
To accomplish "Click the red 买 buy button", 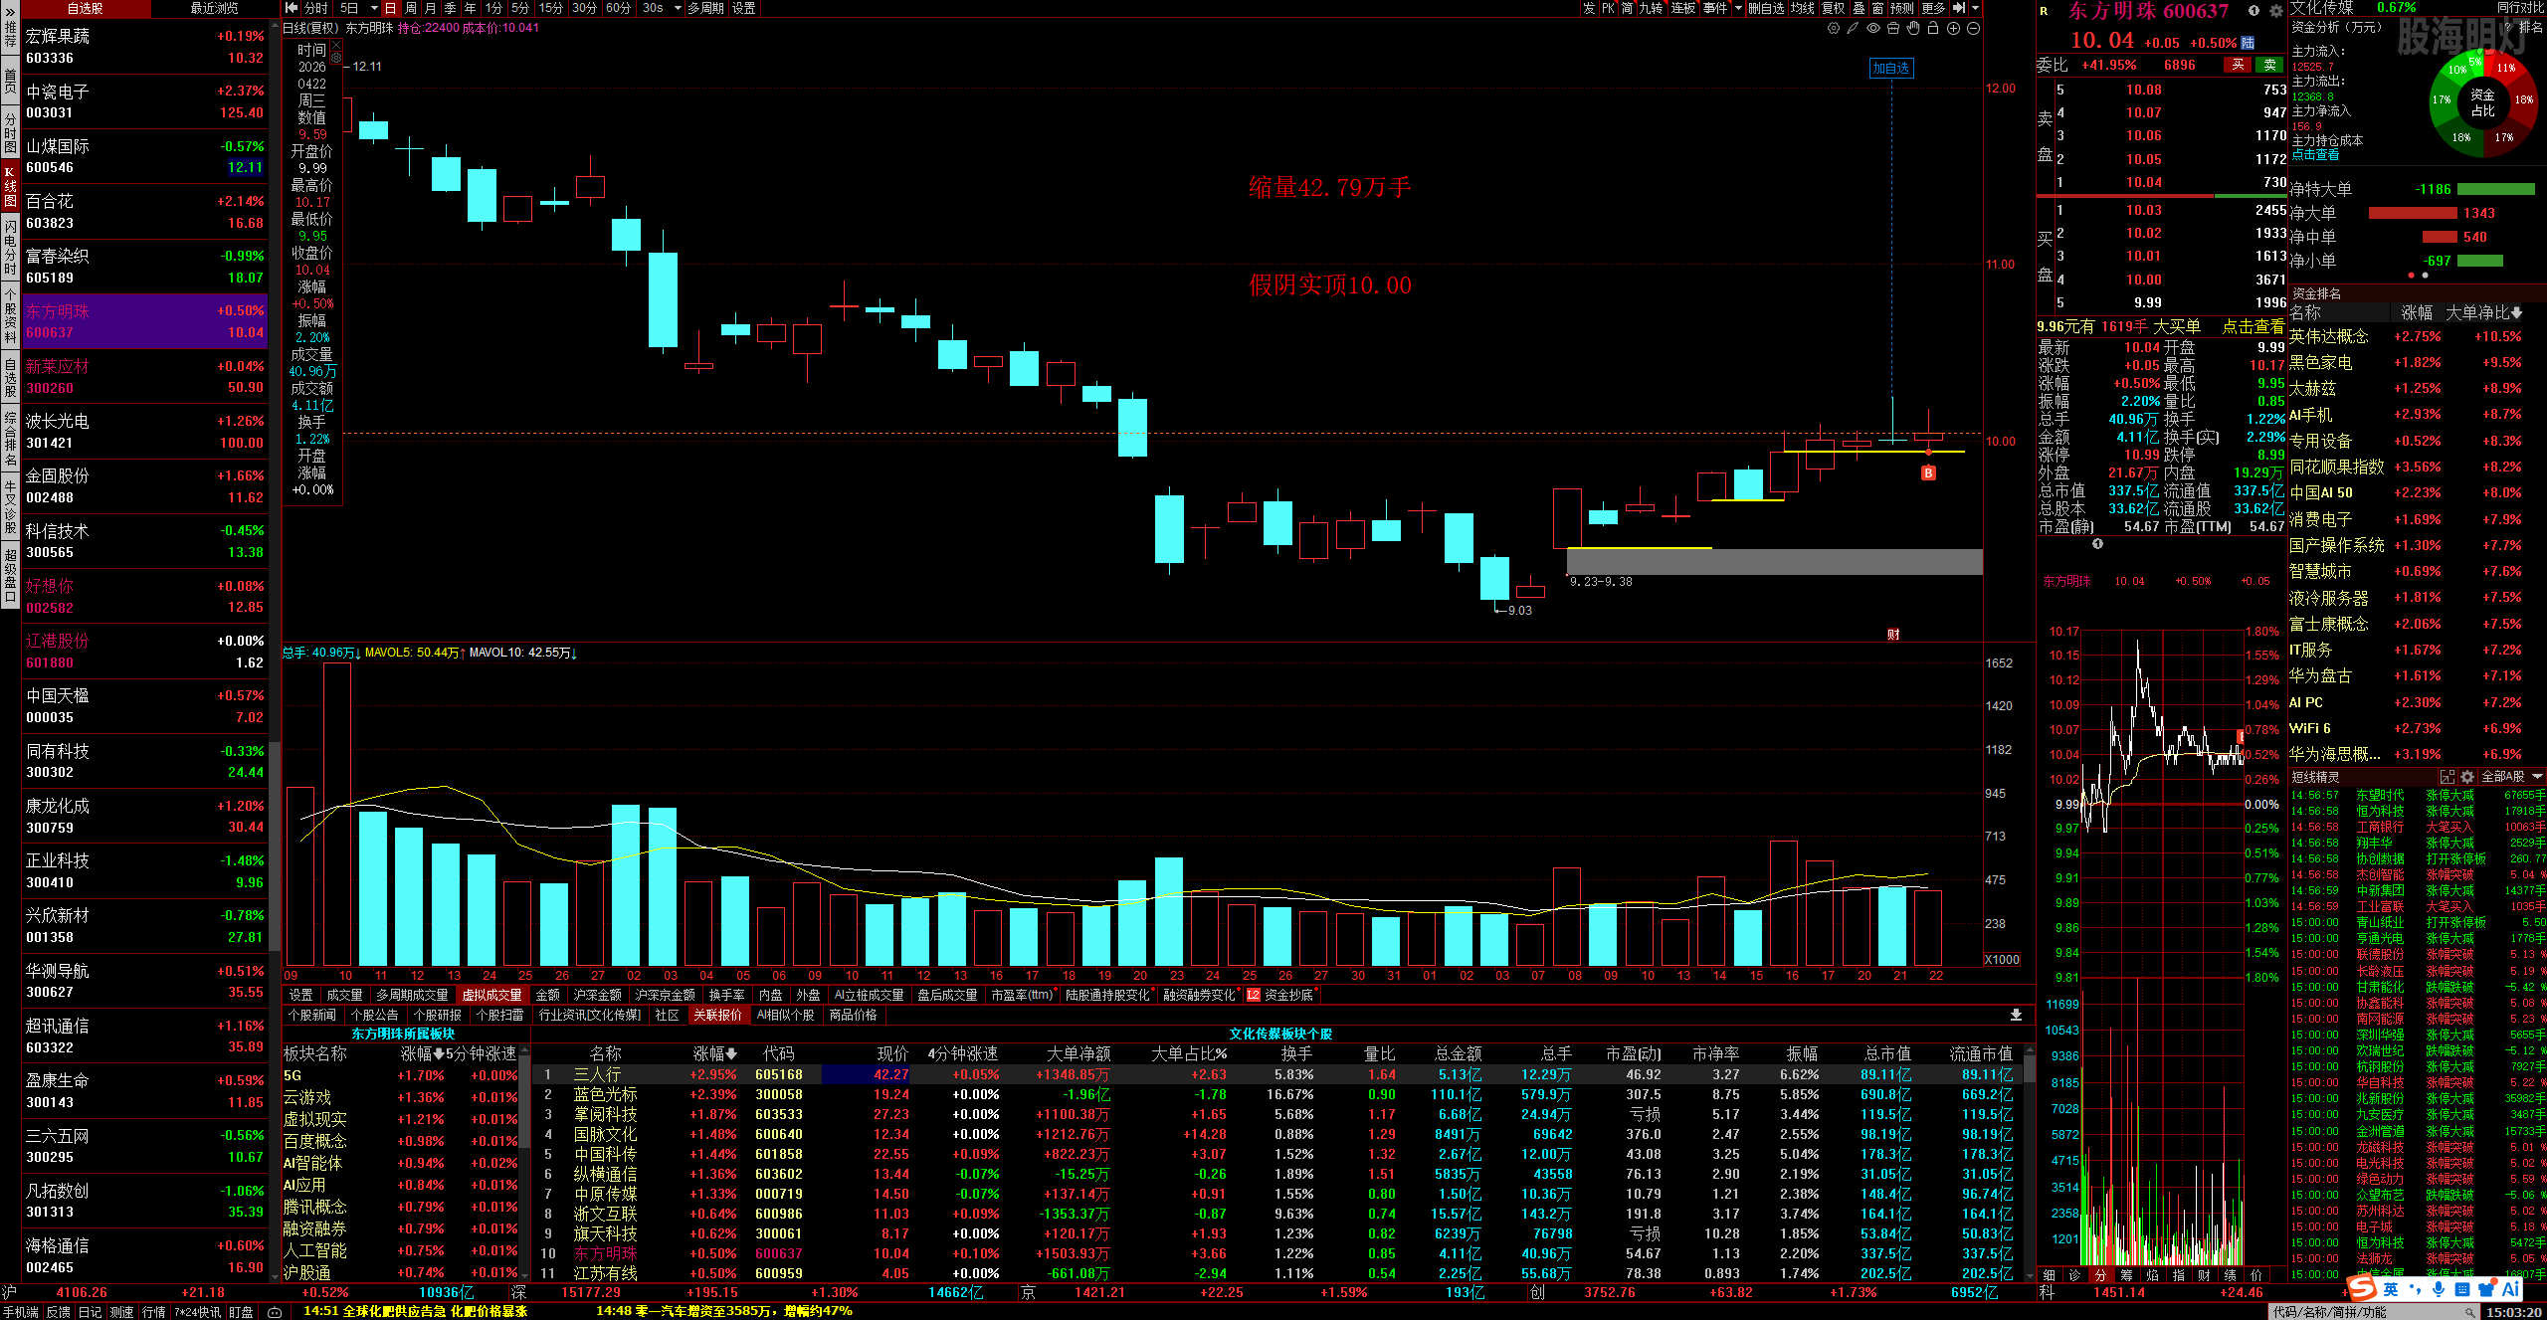I will (2238, 65).
